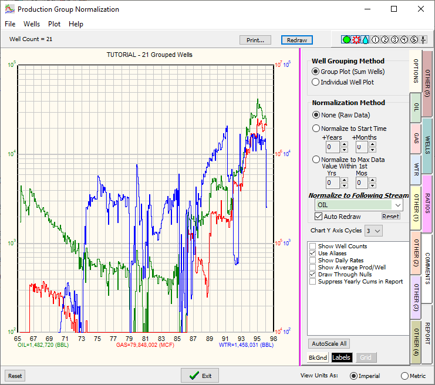
Task: Increase the +Years spinner value
Action: click(x=344, y=144)
